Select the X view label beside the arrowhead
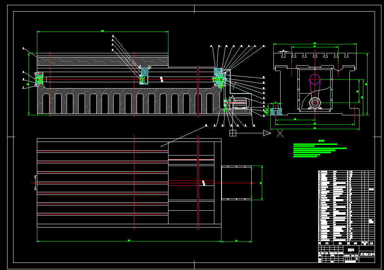 click(x=280, y=133)
